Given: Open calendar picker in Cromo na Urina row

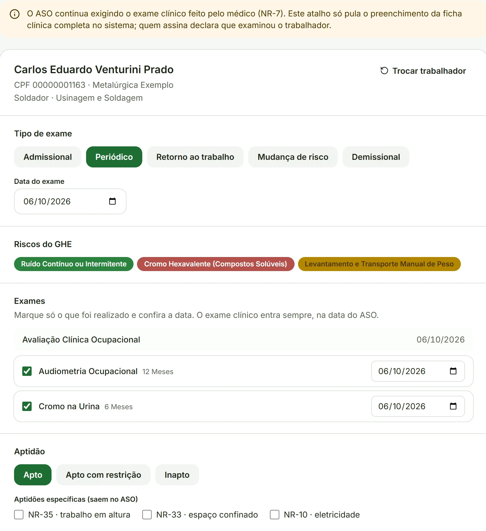Looking at the screenshot, I should 453,406.
